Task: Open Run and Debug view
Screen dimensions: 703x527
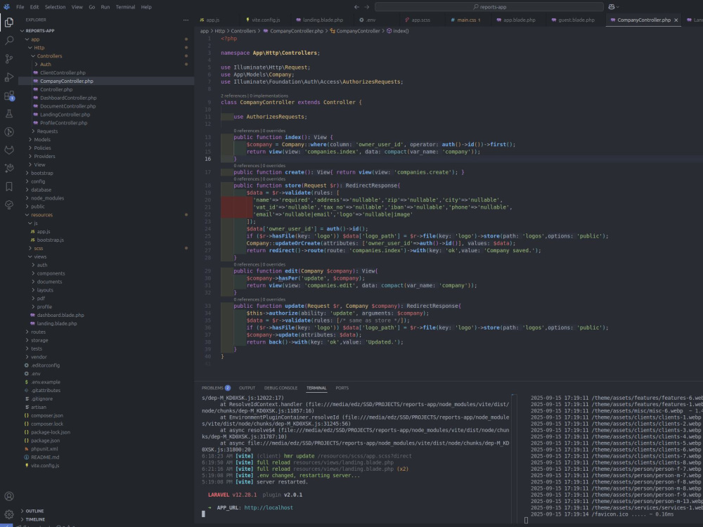Action: 9,77
